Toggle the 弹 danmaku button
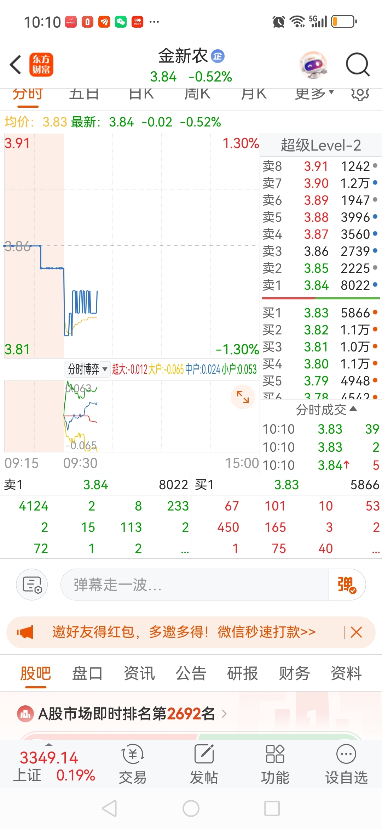The height and width of the screenshot is (829, 382). (347, 585)
